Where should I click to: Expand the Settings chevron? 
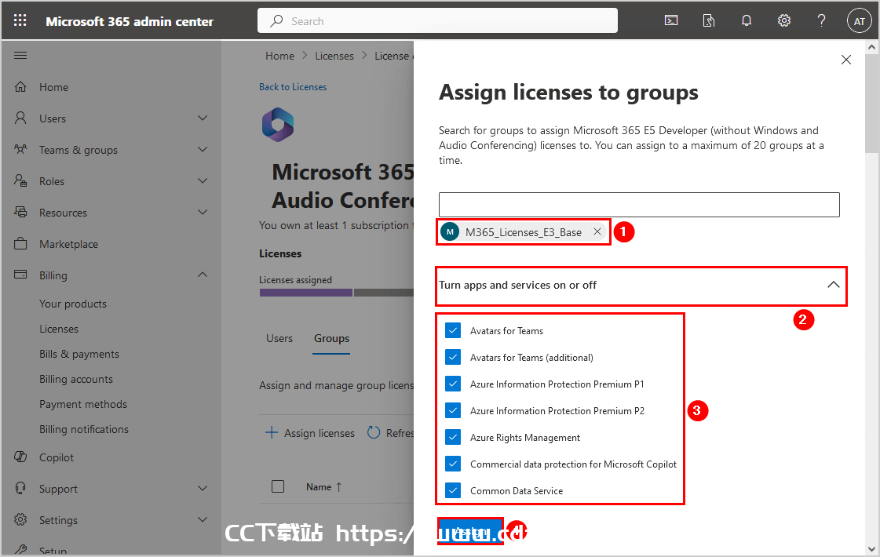coord(203,519)
